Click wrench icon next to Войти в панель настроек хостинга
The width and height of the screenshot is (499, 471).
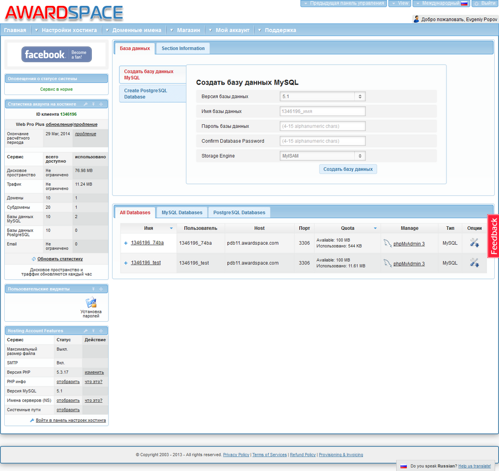pyautogui.click(x=32, y=421)
